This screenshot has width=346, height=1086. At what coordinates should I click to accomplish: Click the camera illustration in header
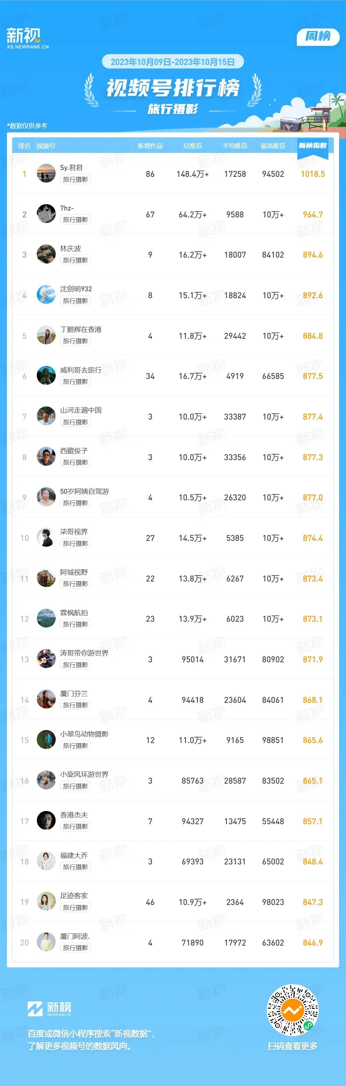(290, 124)
